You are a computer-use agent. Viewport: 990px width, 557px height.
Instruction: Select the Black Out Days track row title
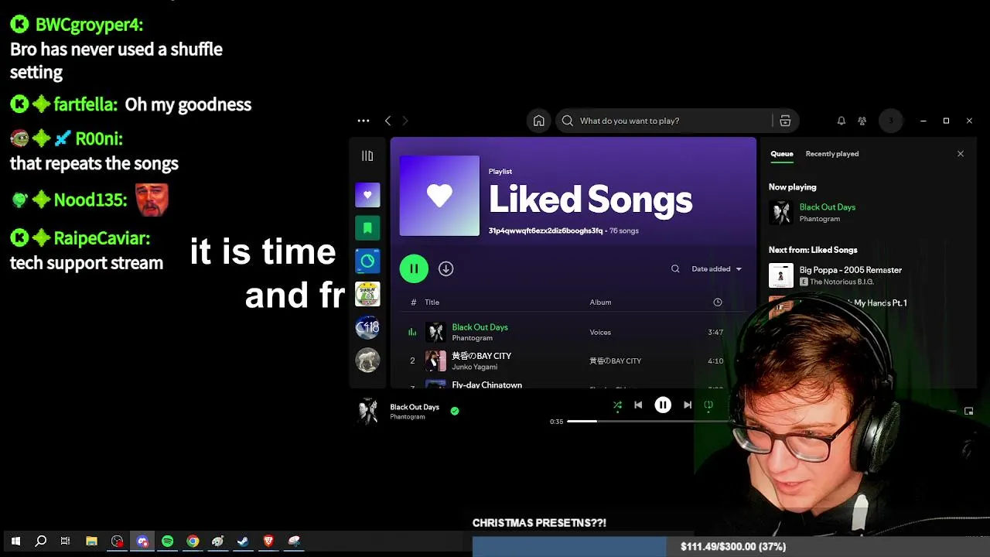pos(480,327)
